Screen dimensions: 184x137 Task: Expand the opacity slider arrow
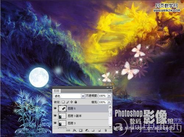pyautogui.click(x=109, y=96)
